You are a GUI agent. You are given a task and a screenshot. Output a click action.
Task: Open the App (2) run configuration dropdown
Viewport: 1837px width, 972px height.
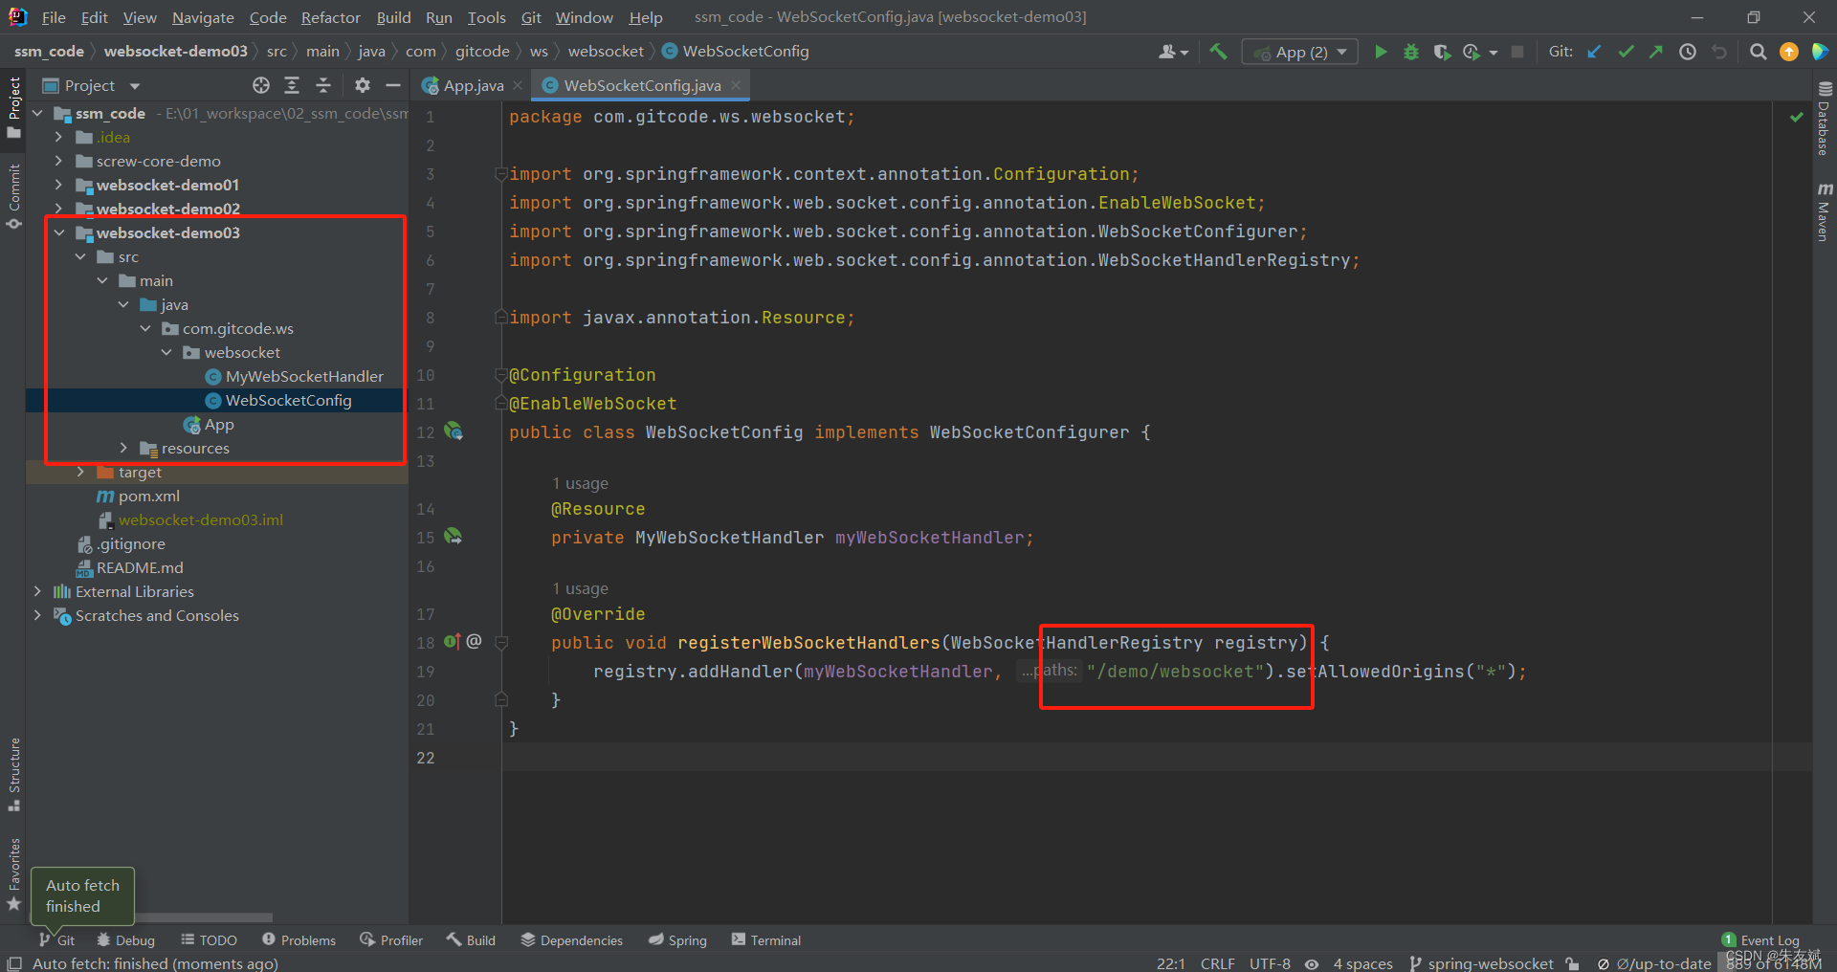[x=1300, y=52]
